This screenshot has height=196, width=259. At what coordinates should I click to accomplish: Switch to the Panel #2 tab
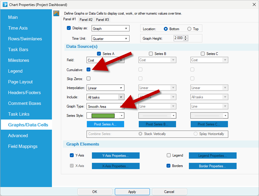coord(86,20)
